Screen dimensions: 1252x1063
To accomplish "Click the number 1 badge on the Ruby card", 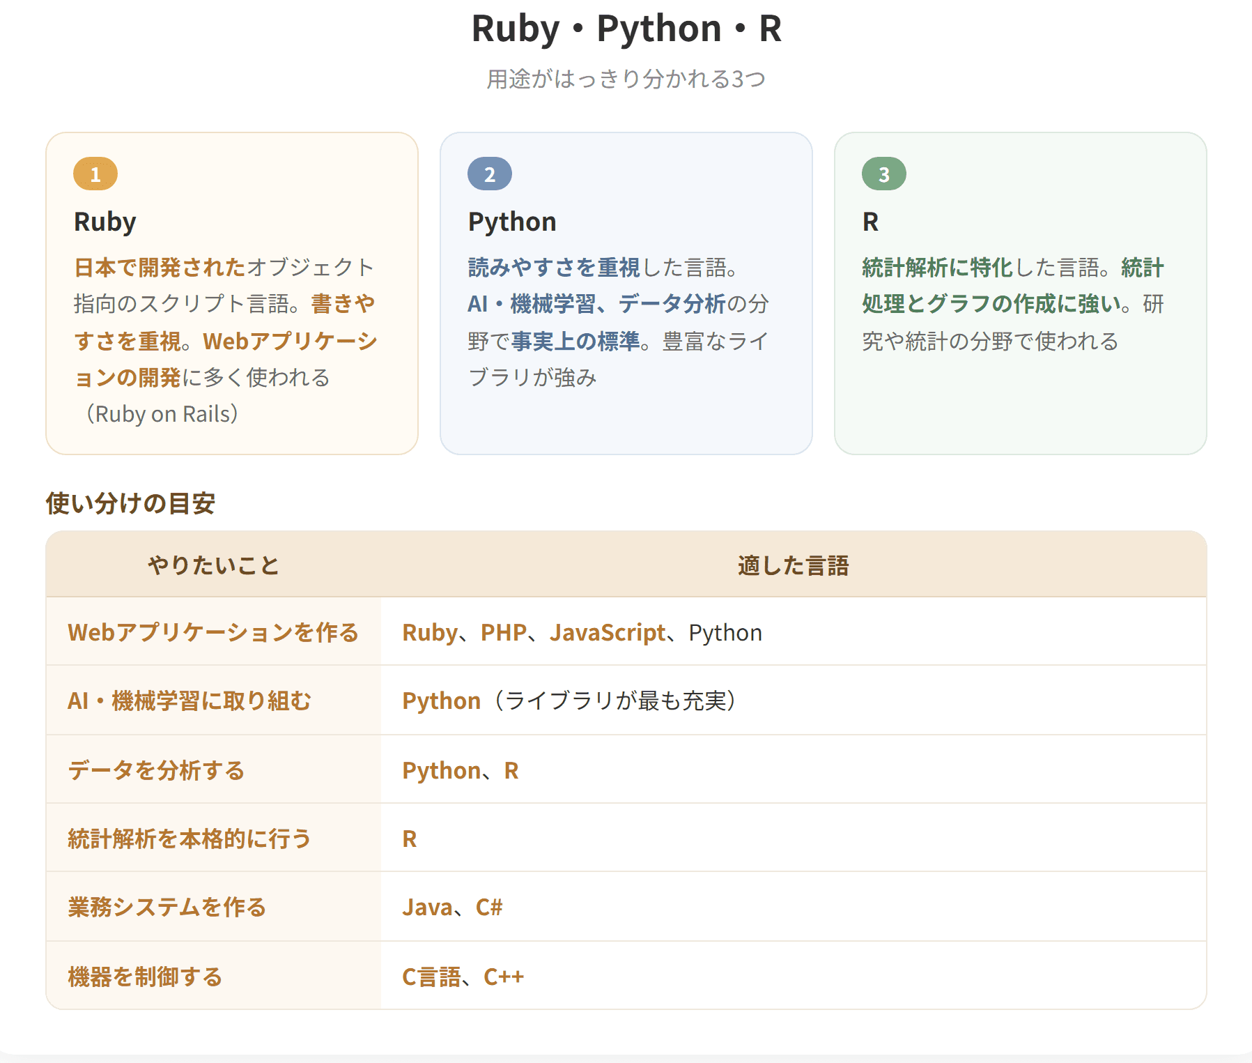I will click(x=95, y=174).
